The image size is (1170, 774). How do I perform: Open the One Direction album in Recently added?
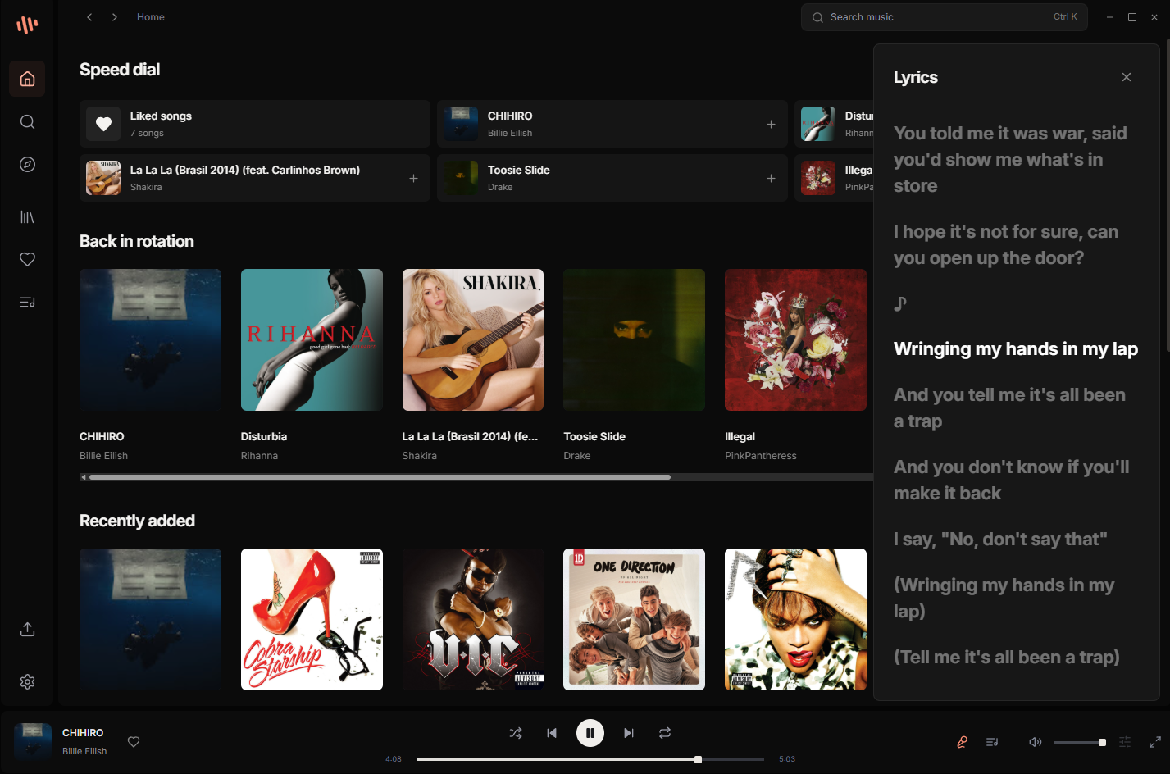pyautogui.click(x=634, y=619)
